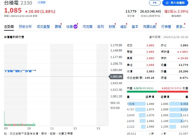
Task: Click the 1,080 bid price row
Action: [140, 104]
